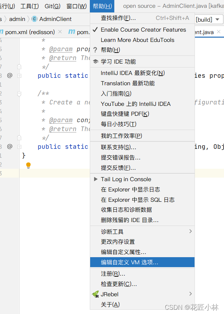Expand folded first public static method
This screenshot has height=314, width=224.
click(x=20, y=76)
